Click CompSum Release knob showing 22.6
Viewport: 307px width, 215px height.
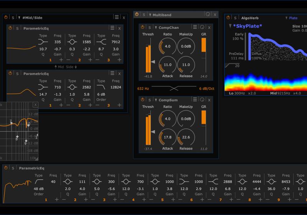point(186,137)
